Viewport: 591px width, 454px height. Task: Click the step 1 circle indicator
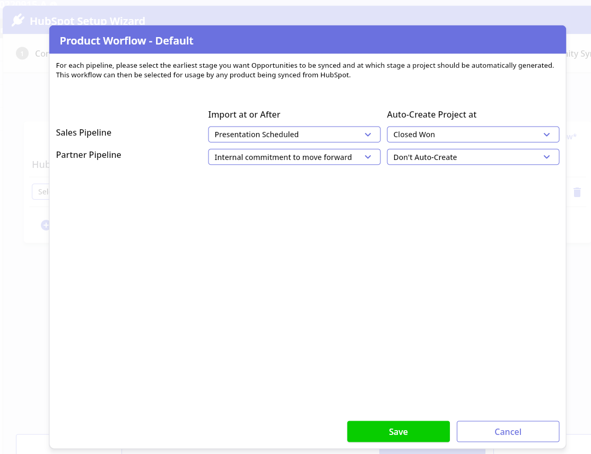[x=22, y=53]
